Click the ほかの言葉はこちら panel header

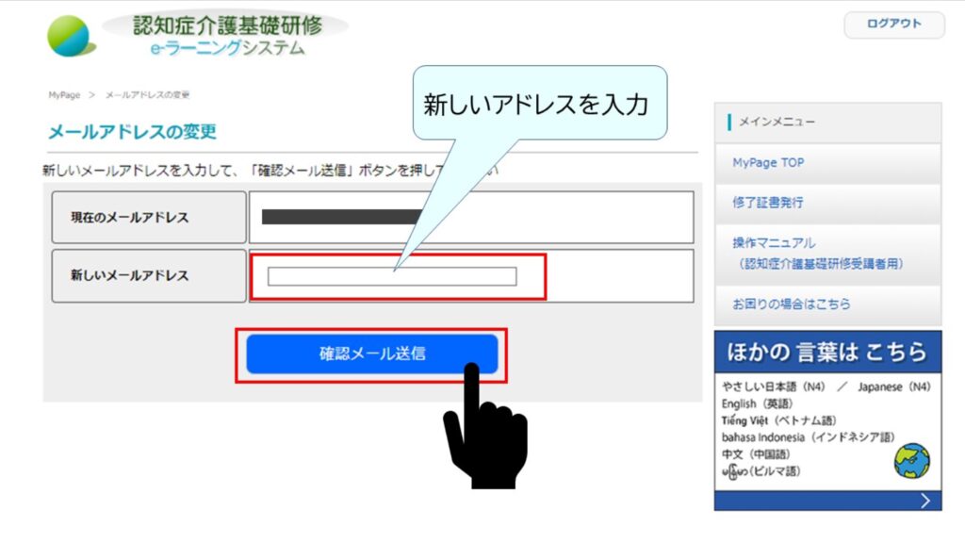click(826, 349)
